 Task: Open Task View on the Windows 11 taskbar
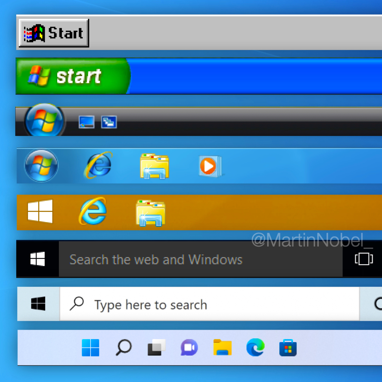[x=157, y=347]
